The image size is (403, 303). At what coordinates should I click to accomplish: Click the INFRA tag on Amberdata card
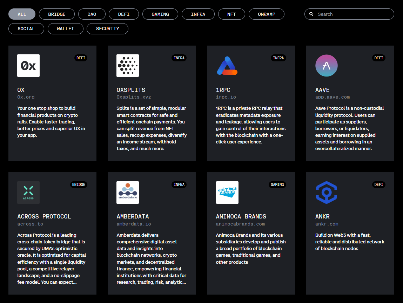(x=179, y=184)
